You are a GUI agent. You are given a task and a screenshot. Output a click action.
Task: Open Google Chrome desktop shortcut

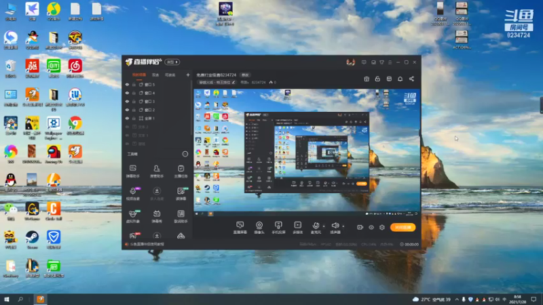click(75, 125)
